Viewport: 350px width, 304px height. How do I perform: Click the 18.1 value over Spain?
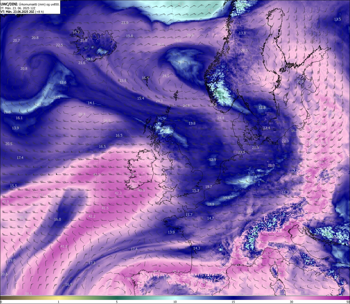[x=182, y=287]
